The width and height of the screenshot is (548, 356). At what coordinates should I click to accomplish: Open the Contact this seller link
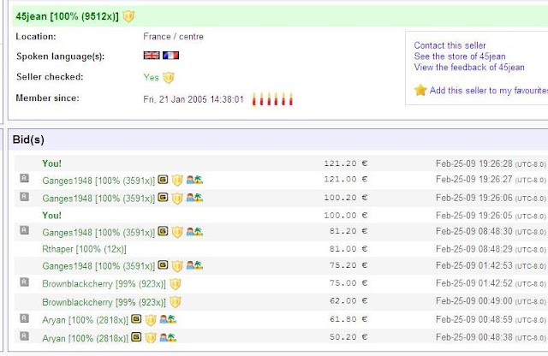tap(450, 45)
